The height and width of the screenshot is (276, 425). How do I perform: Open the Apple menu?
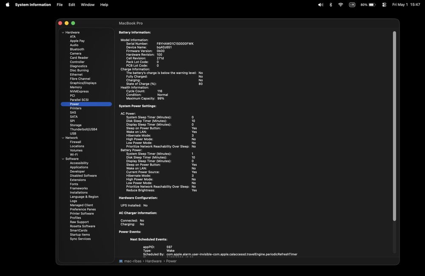[8, 5]
